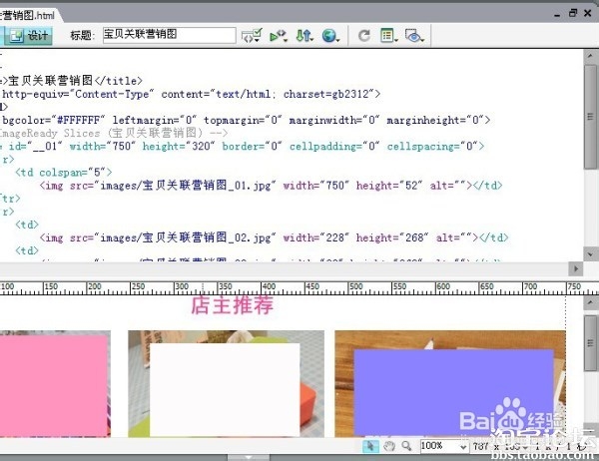Click the <td colspan="5"> code line
Screen dimensions: 599x461
tap(64, 173)
